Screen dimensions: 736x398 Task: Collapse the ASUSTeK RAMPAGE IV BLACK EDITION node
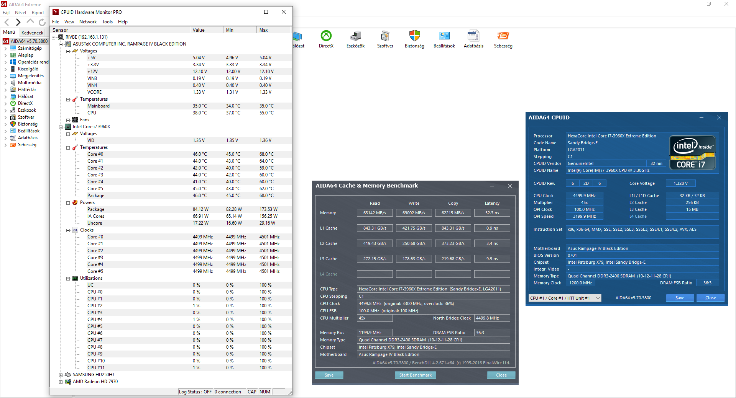61,44
